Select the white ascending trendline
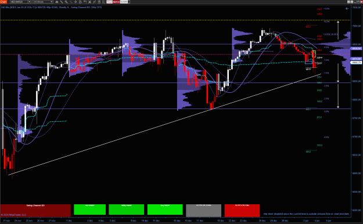This screenshot has height=224, width=363. [x=164, y=125]
